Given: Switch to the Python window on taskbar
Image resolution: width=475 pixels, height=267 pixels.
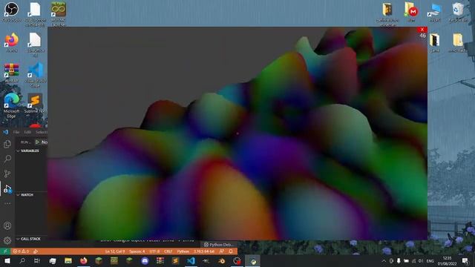Looking at the screenshot, I should 252,260.
